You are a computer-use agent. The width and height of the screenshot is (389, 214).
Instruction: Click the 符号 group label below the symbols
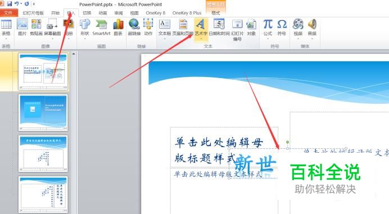coord(275,46)
